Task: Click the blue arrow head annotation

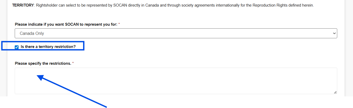Action: click(40, 77)
